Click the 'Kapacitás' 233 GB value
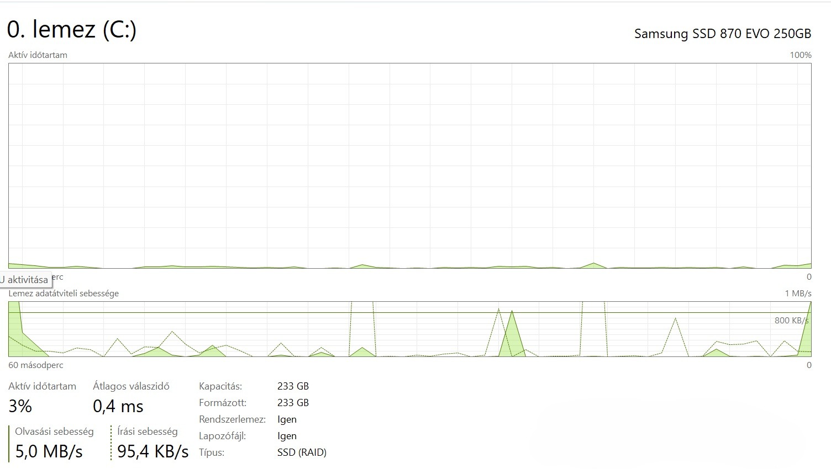Screen dimensions: 831x469 (293, 386)
